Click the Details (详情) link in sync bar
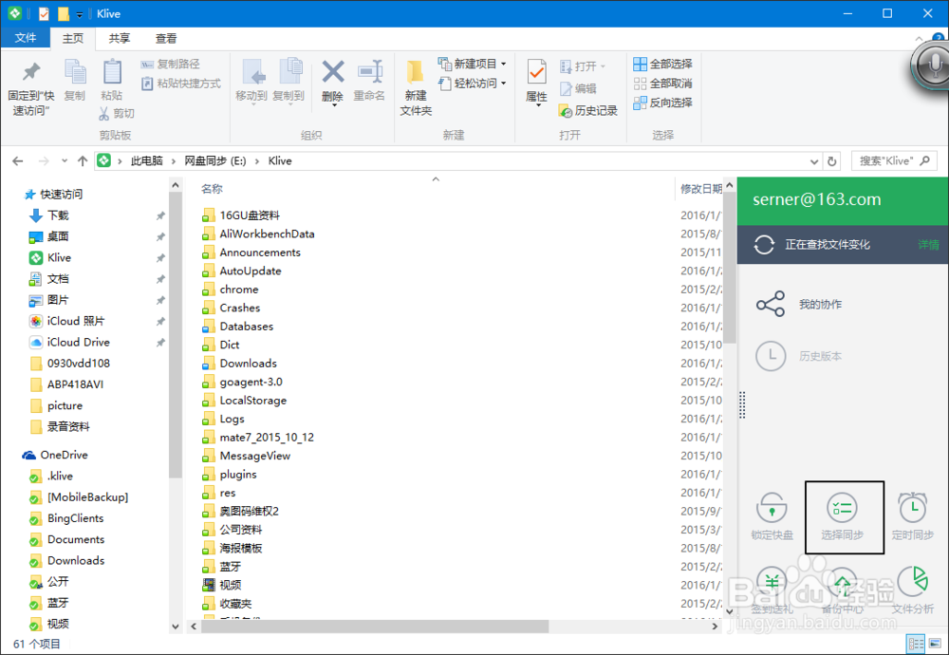 click(928, 245)
